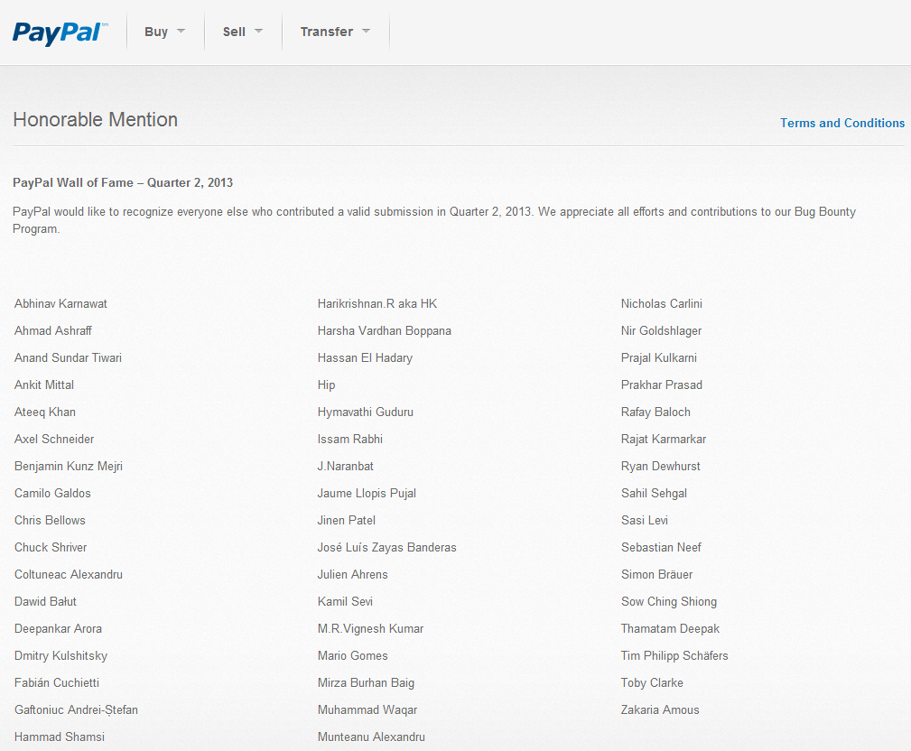Click the name Anand Sundar Tiwari
Screen dimensions: 911x751
pyautogui.click(x=68, y=357)
